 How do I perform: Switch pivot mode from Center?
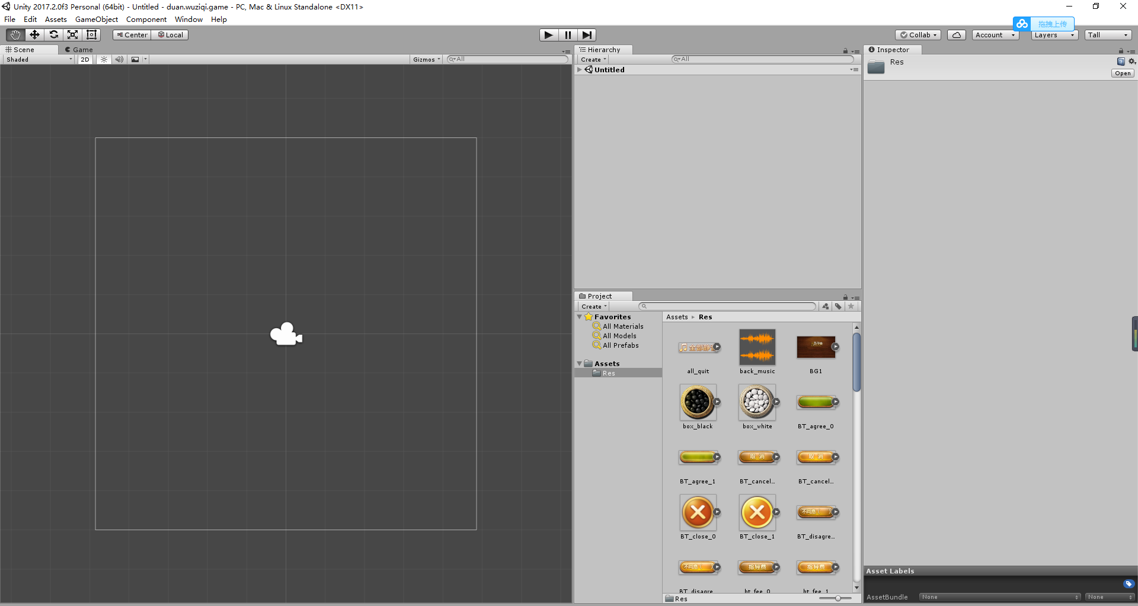132,34
